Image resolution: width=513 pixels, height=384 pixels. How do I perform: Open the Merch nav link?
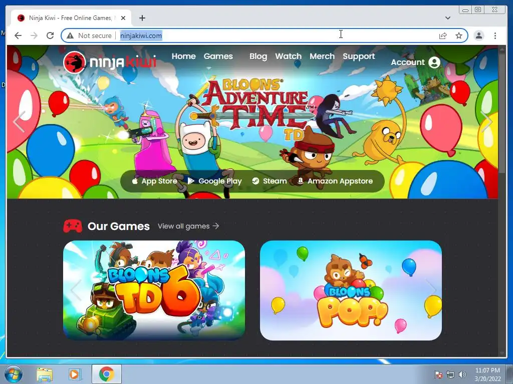(322, 56)
